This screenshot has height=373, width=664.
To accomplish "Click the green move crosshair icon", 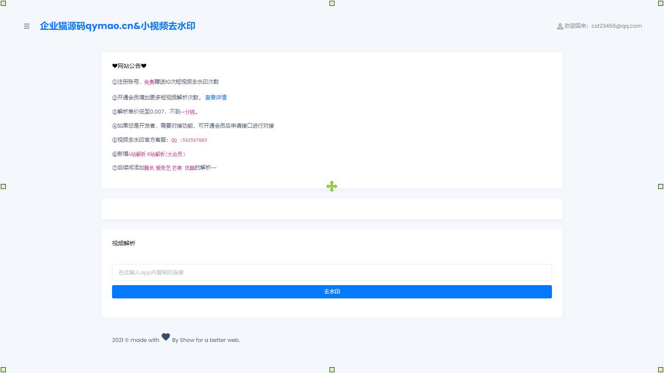I will [x=332, y=186].
